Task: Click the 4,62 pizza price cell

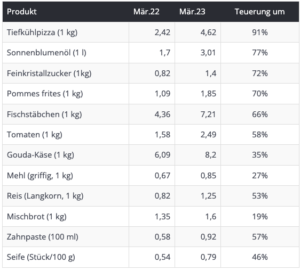Action: pos(208,32)
